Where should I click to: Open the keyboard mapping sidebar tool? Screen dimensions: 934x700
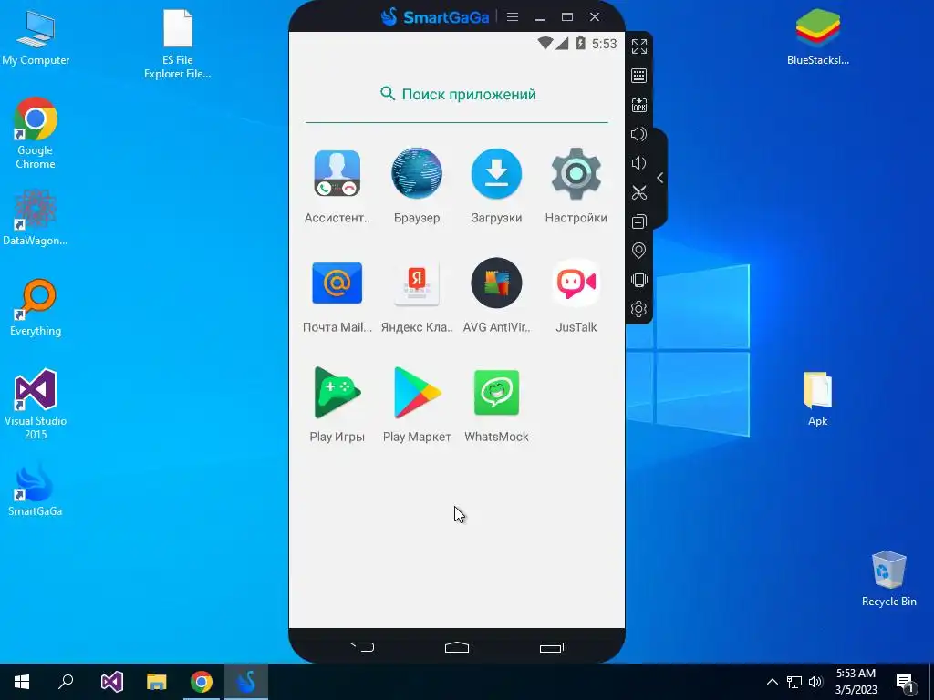[x=639, y=76]
